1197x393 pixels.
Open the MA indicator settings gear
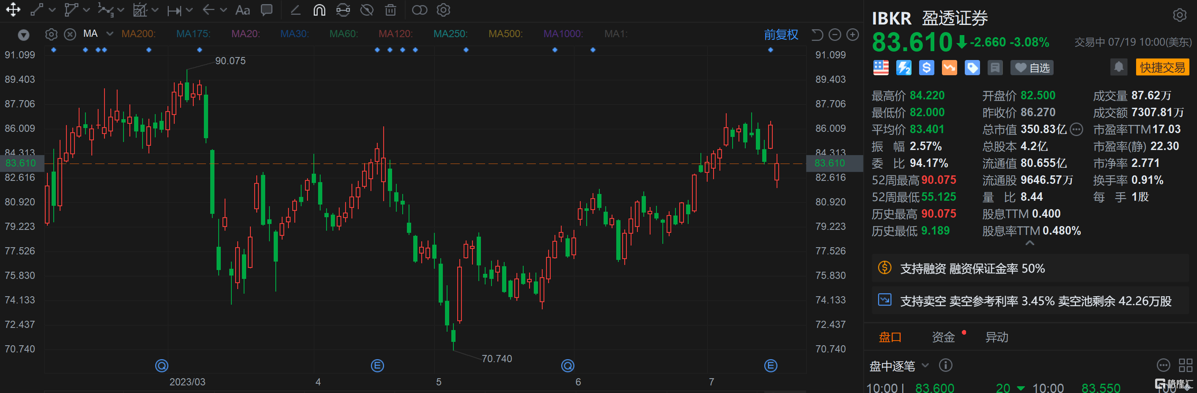pyautogui.click(x=51, y=34)
